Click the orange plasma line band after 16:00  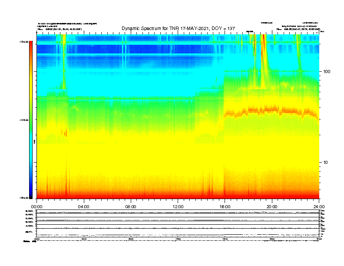(x=271, y=111)
